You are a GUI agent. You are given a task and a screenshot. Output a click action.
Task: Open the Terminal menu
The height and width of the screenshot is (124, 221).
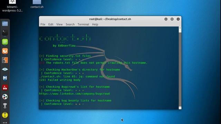(83, 24)
